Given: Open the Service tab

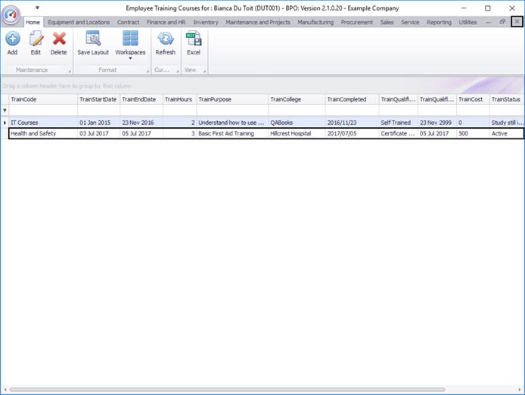Looking at the screenshot, I should (410, 22).
